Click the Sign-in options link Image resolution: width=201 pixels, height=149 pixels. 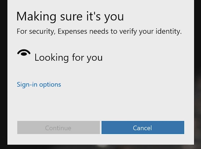point(39,85)
